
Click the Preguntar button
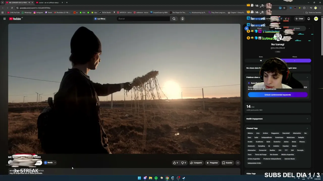(212, 163)
